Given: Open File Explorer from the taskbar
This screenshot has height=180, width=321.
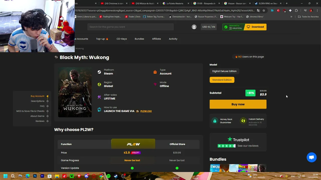Looking at the screenshot, I should [57, 176].
